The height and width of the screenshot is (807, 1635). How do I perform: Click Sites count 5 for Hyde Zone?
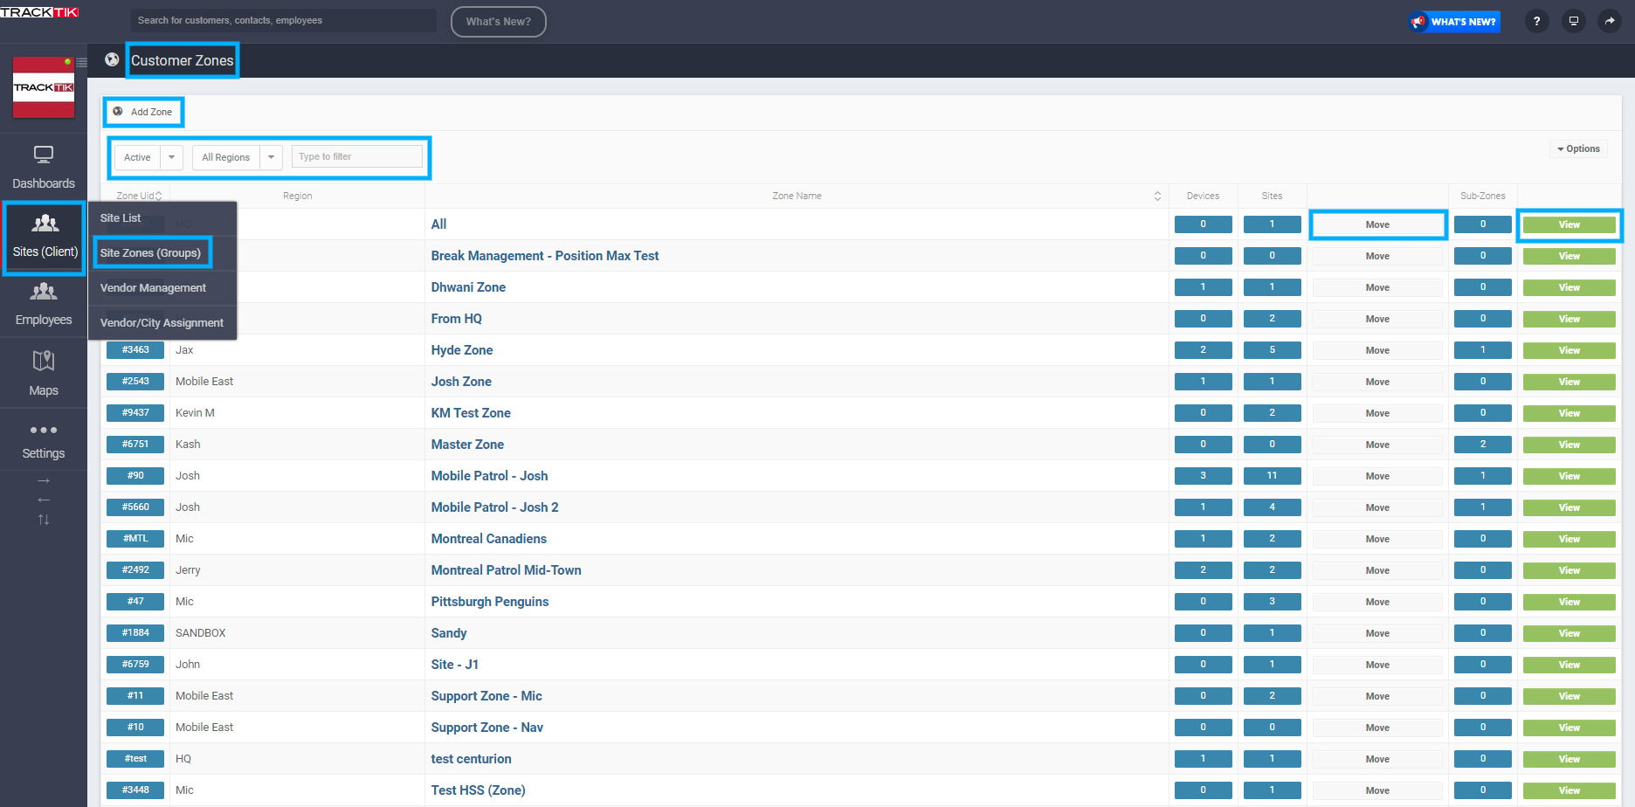pyautogui.click(x=1272, y=350)
